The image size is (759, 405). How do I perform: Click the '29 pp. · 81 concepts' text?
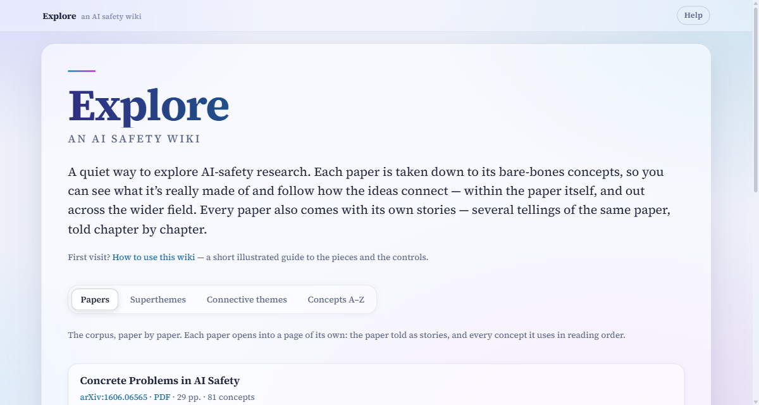coord(216,397)
